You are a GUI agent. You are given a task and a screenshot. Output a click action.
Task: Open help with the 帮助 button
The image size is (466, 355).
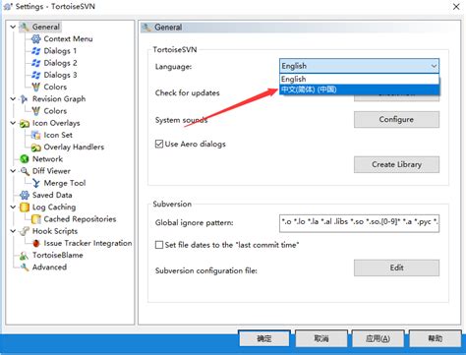click(x=436, y=338)
